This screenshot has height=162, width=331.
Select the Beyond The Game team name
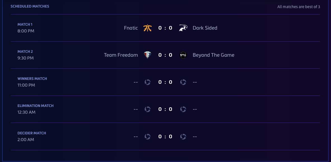click(213, 55)
